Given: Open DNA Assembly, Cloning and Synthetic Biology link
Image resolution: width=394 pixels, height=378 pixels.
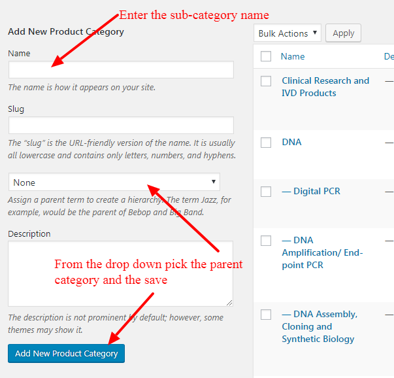Looking at the screenshot, I should coord(320,326).
